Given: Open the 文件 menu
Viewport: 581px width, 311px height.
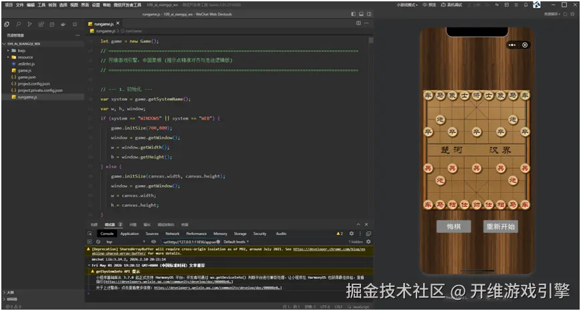Looking at the screenshot, I should click(x=19, y=5).
